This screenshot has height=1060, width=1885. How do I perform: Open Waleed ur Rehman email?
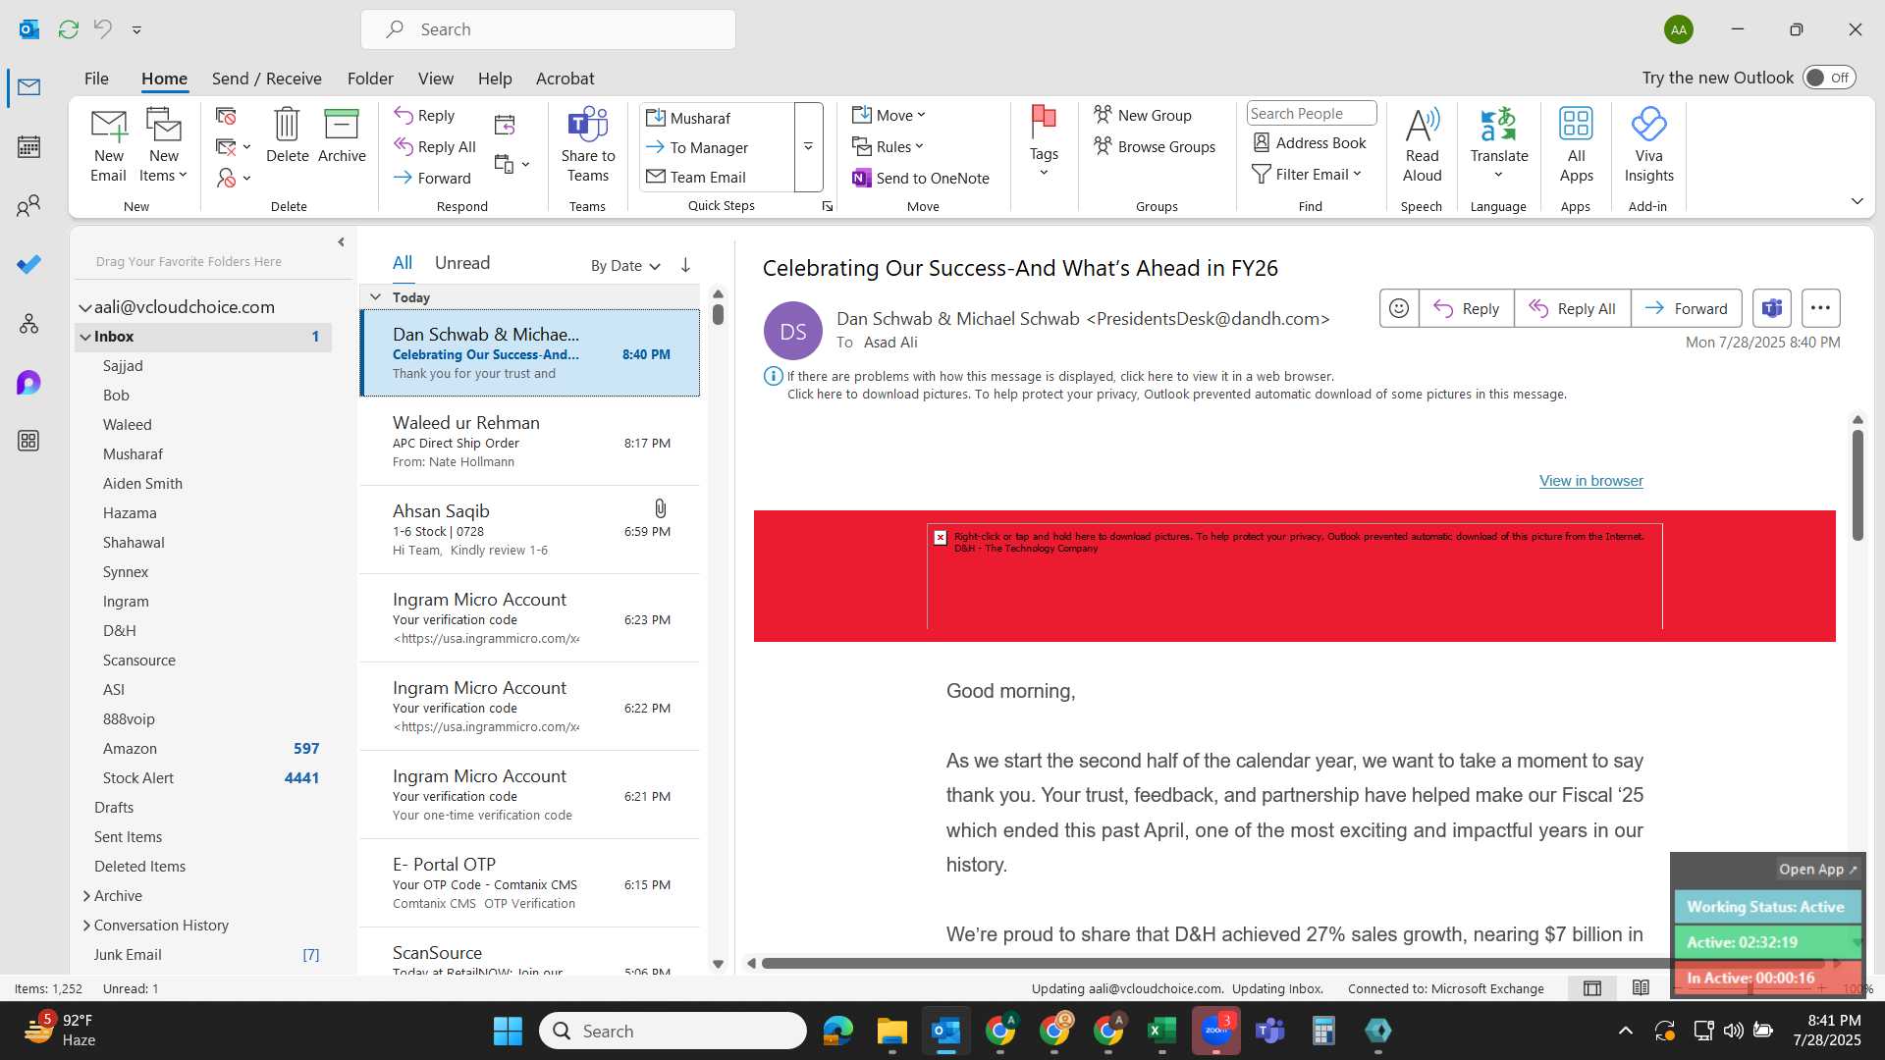pyautogui.click(x=530, y=442)
